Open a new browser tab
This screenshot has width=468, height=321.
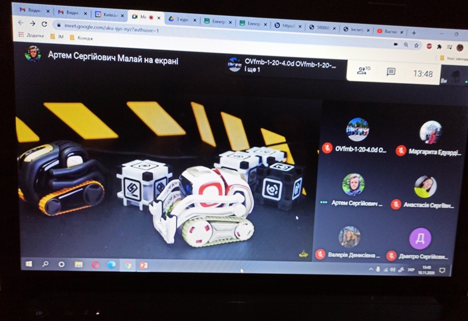point(413,33)
